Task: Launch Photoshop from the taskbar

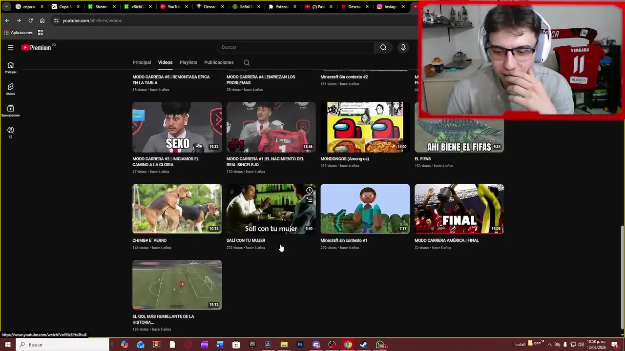Action: (300, 345)
